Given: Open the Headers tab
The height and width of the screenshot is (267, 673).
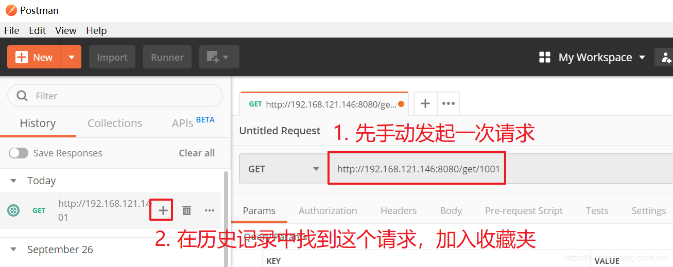Looking at the screenshot, I should coord(399,210).
